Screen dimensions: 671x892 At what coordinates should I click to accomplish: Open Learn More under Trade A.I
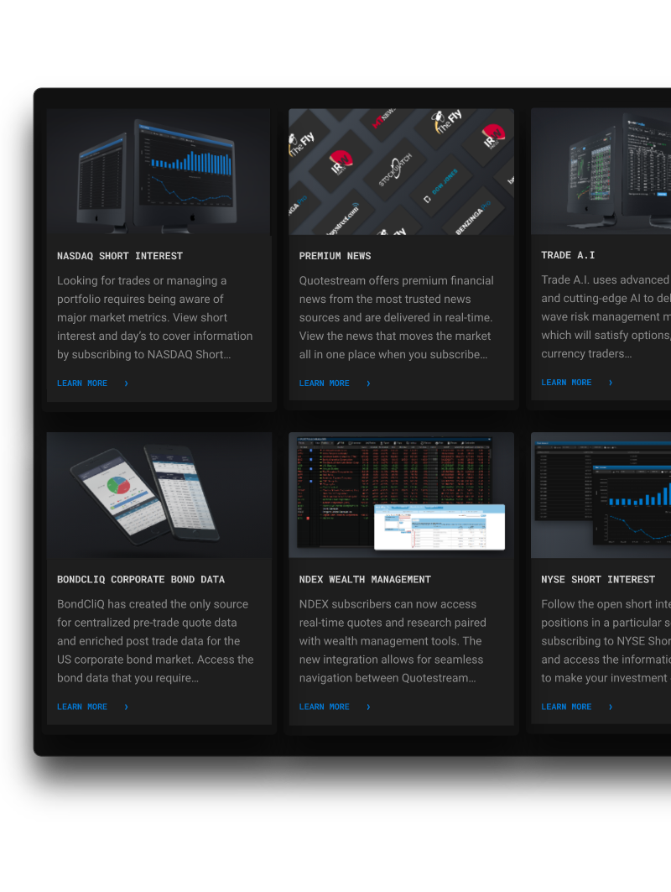567,383
